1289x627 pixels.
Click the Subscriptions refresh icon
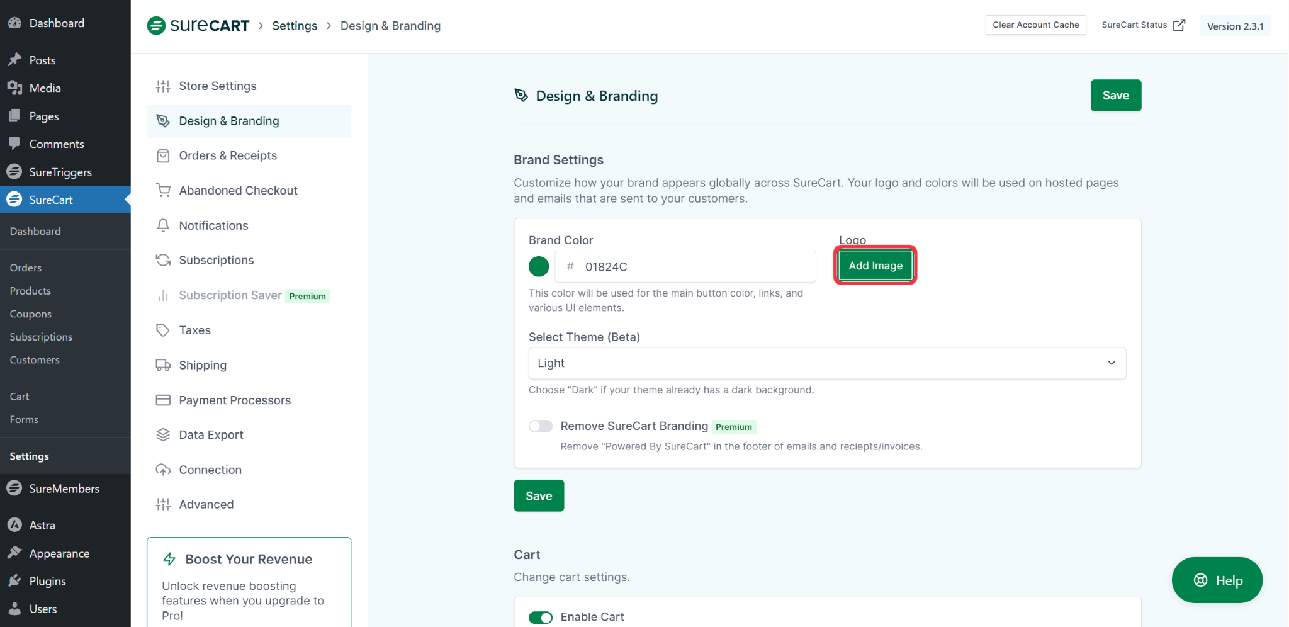(x=163, y=260)
